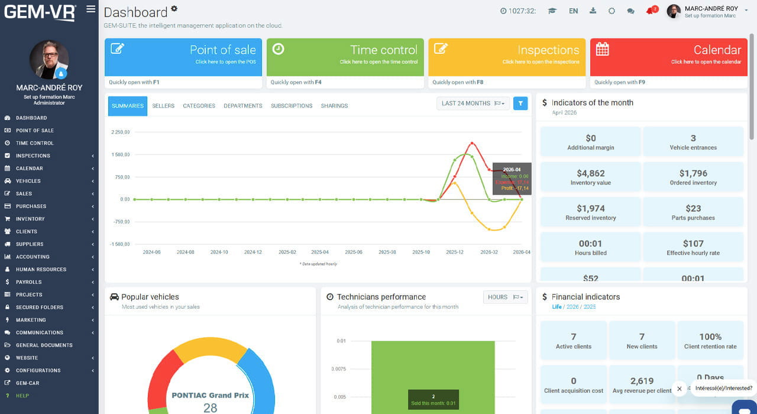The height and width of the screenshot is (414, 757).
Task: Click the Communications chat icon in sidebar
Action: click(7, 332)
